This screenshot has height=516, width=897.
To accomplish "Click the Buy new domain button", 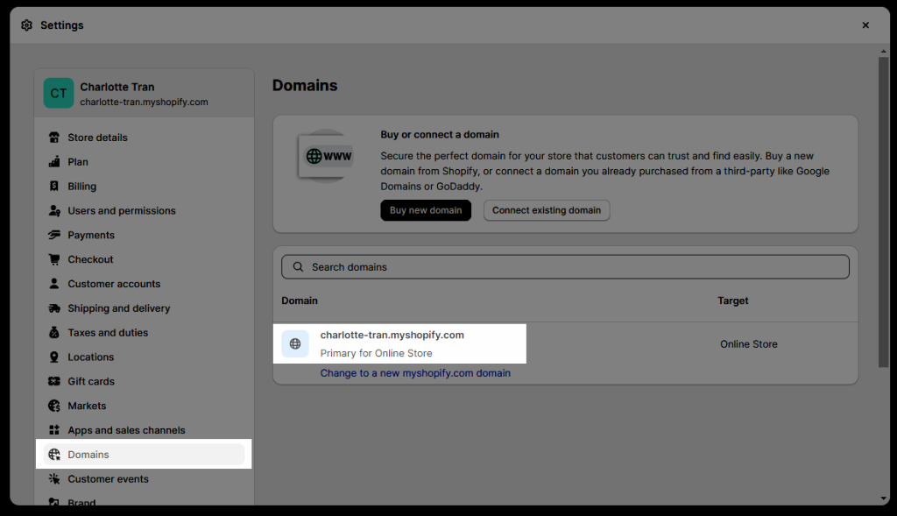I will click(426, 210).
